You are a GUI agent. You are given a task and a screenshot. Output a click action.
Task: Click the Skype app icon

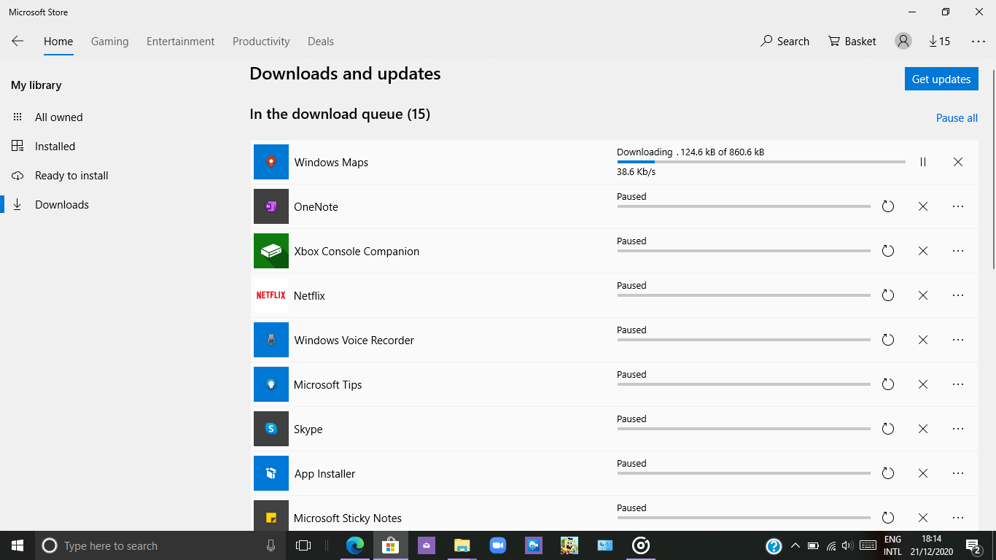coord(271,429)
